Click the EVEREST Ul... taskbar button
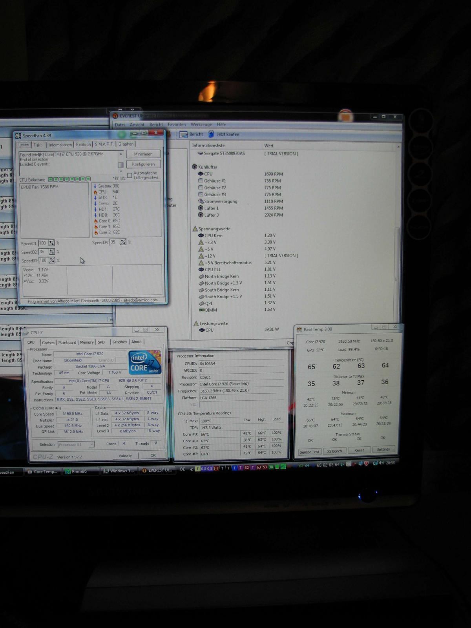Screen dimensions: 471x628 [157, 470]
